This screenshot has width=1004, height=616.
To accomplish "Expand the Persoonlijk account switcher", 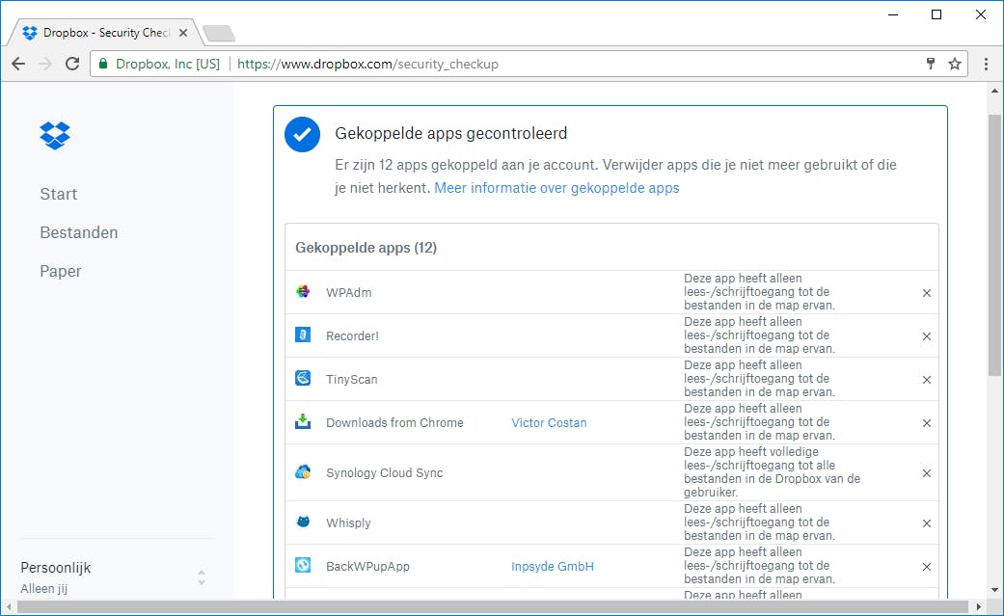I will [x=201, y=576].
